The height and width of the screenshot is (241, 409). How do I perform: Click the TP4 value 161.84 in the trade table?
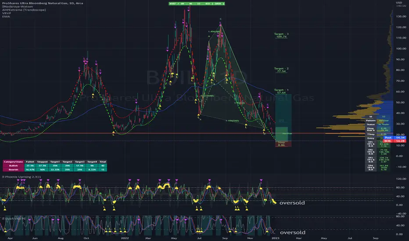pos(384,166)
